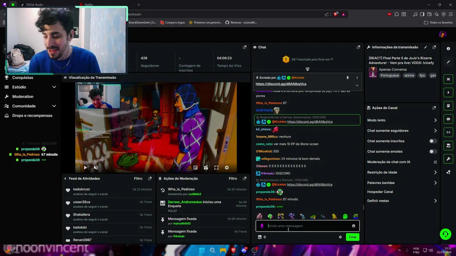The width and height of the screenshot is (456, 256).
Task: Play the stream preview video
Action: click(x=85, y=167)
